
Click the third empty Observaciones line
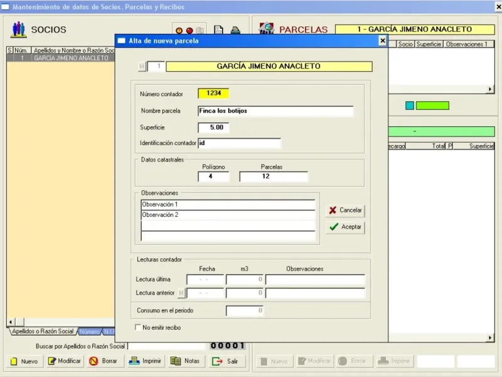point(228,226)
